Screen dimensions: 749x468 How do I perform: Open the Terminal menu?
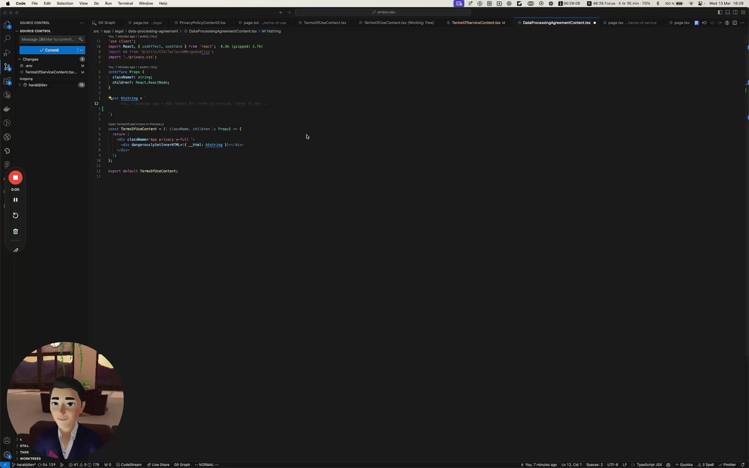pos(125,4)
